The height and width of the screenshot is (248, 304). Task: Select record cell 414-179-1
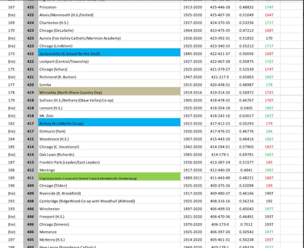pos(220,155)
